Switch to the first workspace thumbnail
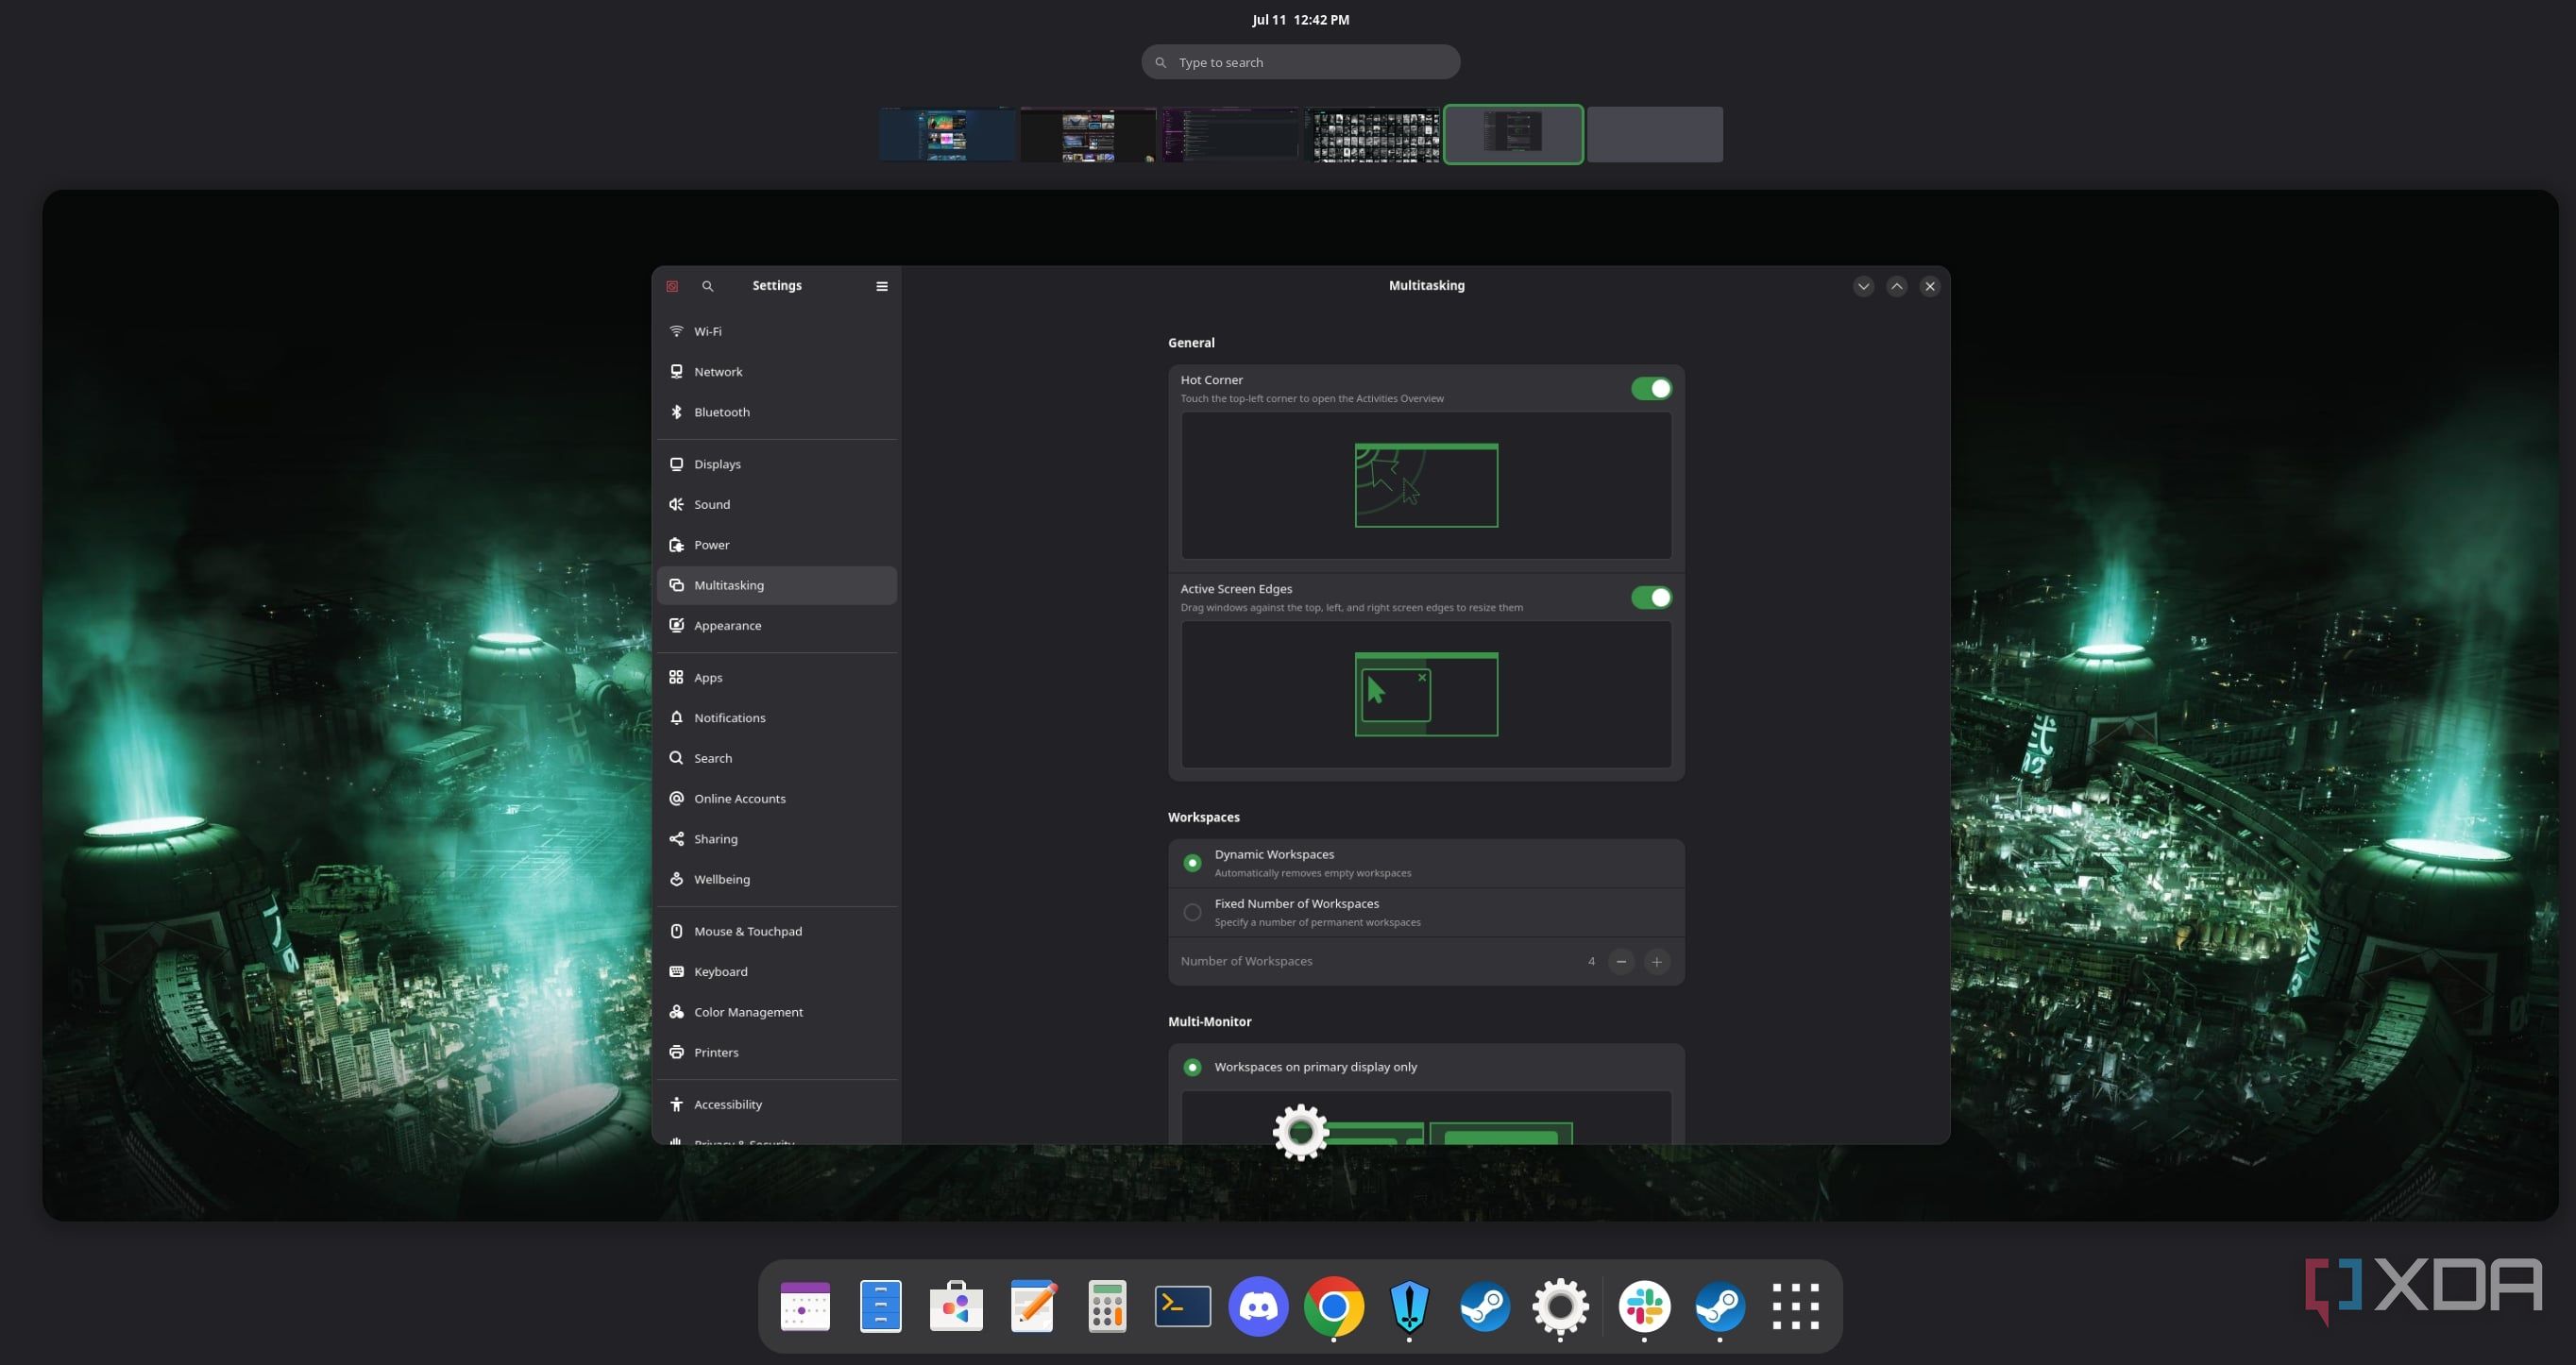The width and height of the screenshot is (2576, 1365). click(x=946, y=134)
